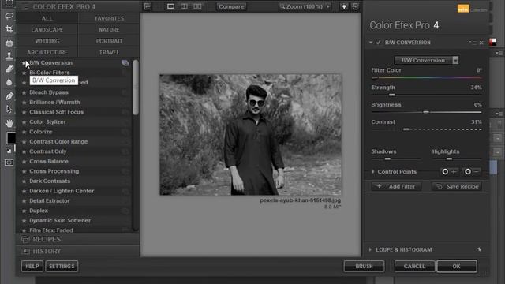
Task: Swap foreground and background colors
Action: click(x=9, y=151)
